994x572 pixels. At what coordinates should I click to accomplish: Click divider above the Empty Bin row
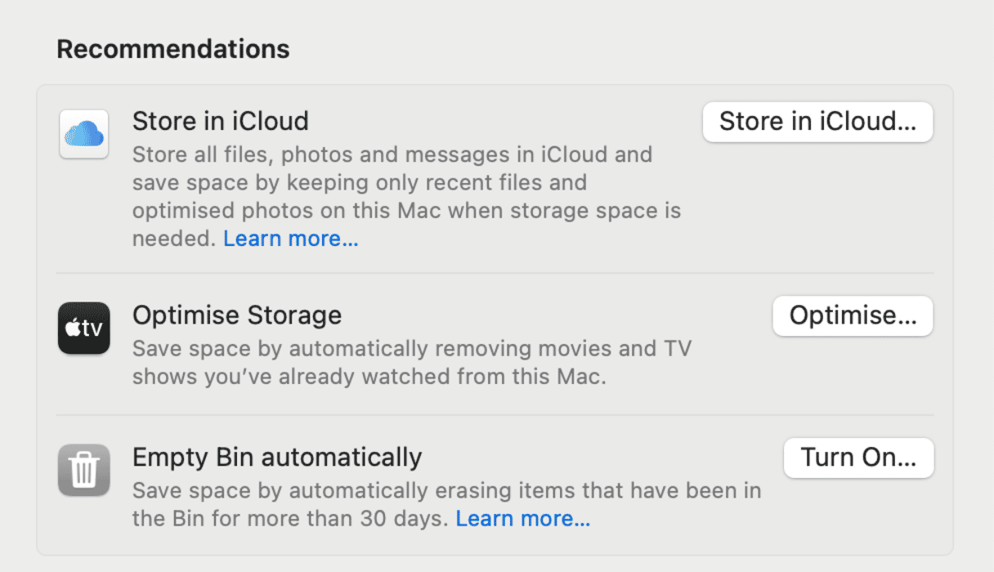click(494, 414)
